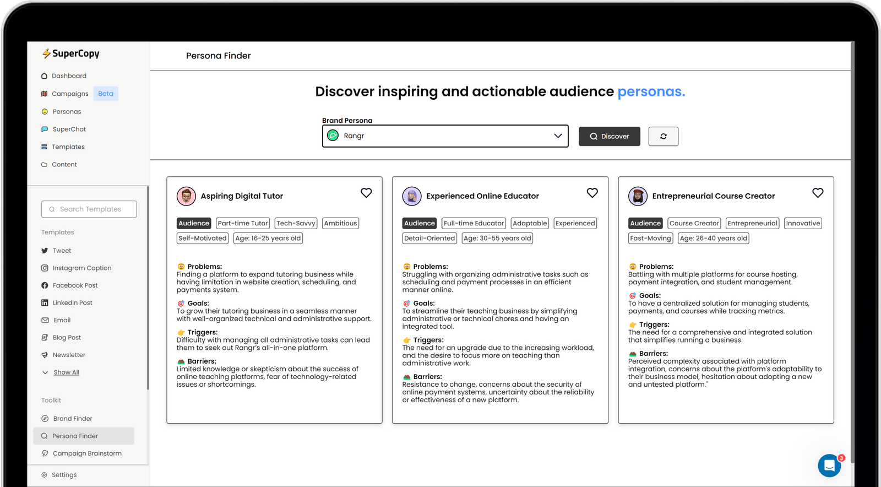Click the Instagram Caption icon
The width and height of the screenshot is (881, 487).
coord(45,268)
